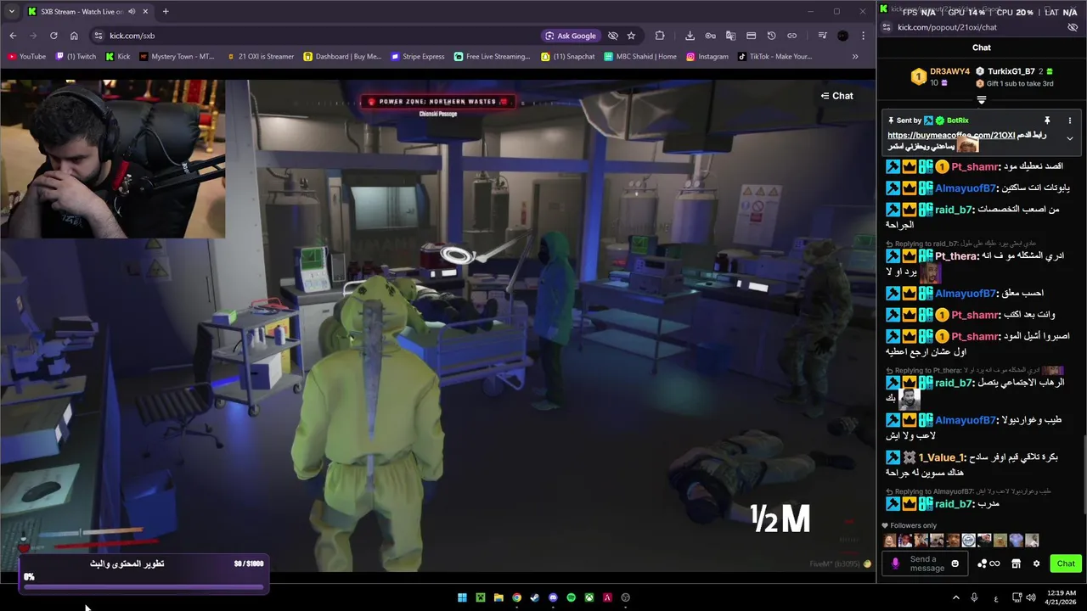Image resolution: width=1087 pixels, height=611 pixels.
Task: Open a new browser tab
Action: click(x=166, y=11)
